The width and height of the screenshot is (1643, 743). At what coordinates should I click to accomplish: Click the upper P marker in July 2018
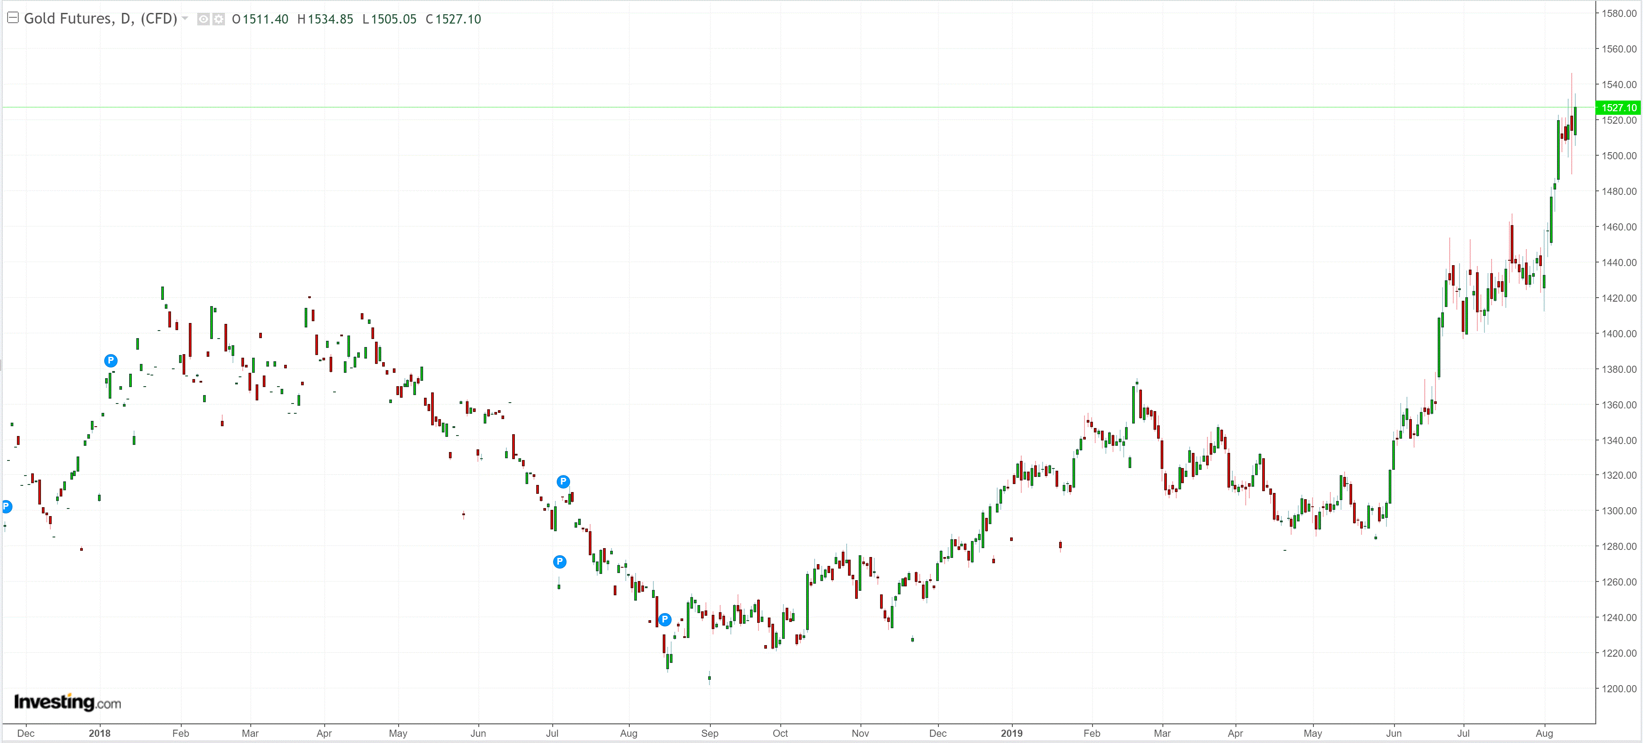click(x=563, y=482)
